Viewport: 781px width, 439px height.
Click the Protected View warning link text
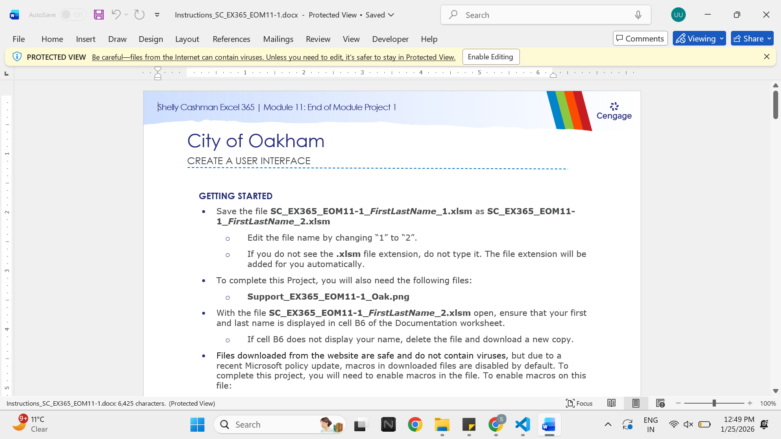click(x=274, y=57)
